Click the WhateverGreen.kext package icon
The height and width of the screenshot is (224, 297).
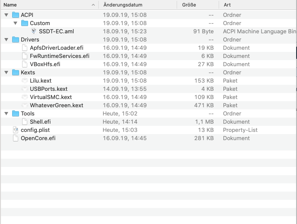tap(25, 105)
